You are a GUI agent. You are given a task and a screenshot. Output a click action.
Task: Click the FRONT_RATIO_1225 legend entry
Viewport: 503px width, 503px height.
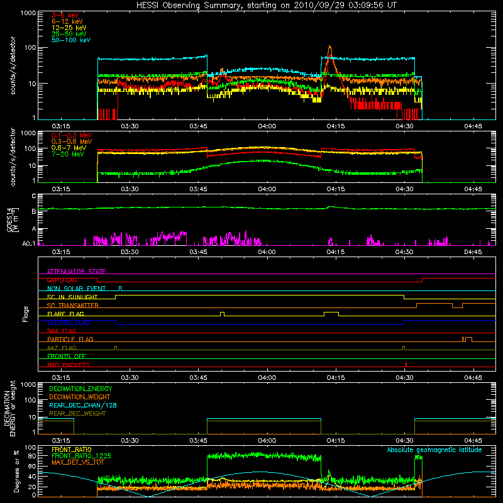pos(81,456)
